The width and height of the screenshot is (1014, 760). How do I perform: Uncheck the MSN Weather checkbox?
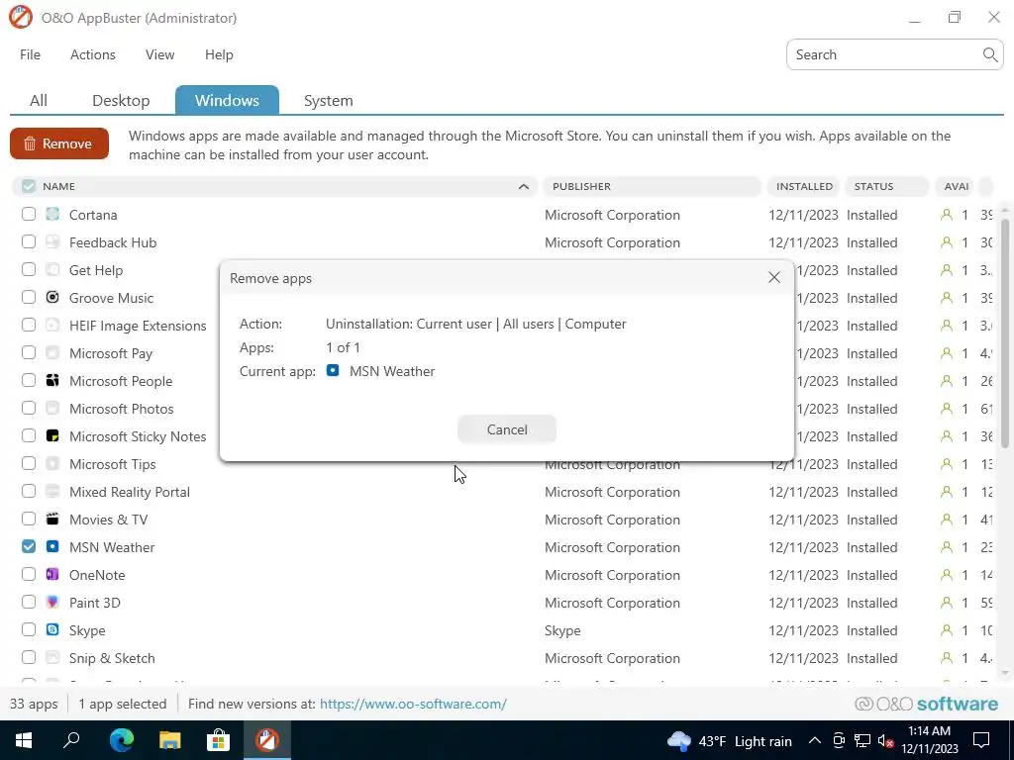click(x=29, y=546)
